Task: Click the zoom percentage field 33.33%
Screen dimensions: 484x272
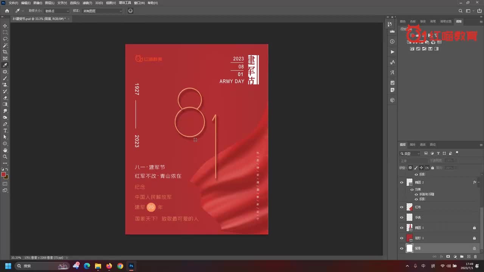Action: pyautogui.click(x=16, y=258)
